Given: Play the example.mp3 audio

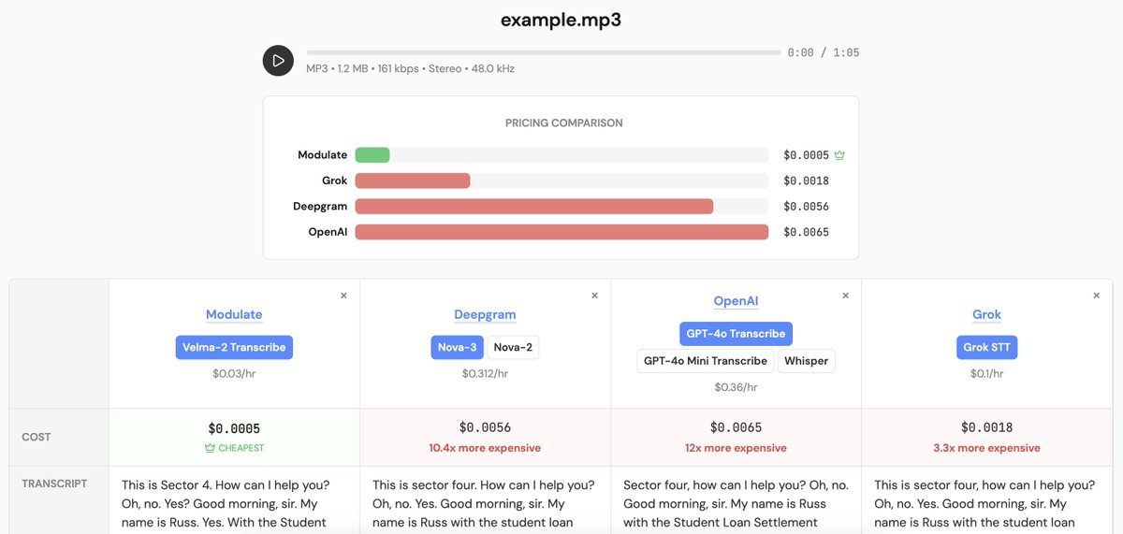Looking at the screenshot, I should click(x=278, y=60).
